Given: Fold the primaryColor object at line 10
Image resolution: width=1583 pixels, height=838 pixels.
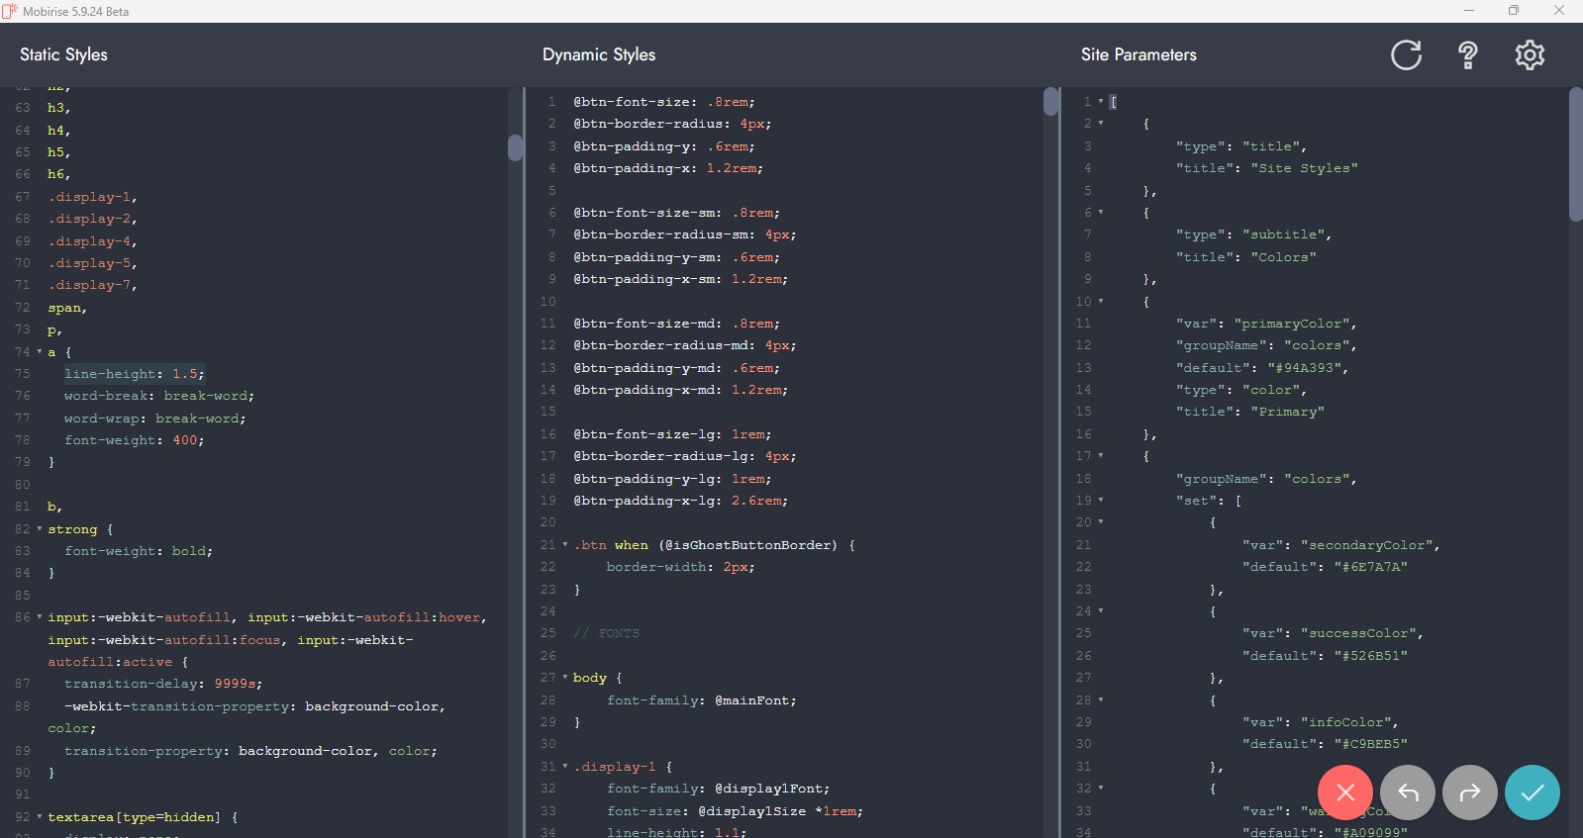Looking at the screenshot, I should click(x=1101, y=302).
